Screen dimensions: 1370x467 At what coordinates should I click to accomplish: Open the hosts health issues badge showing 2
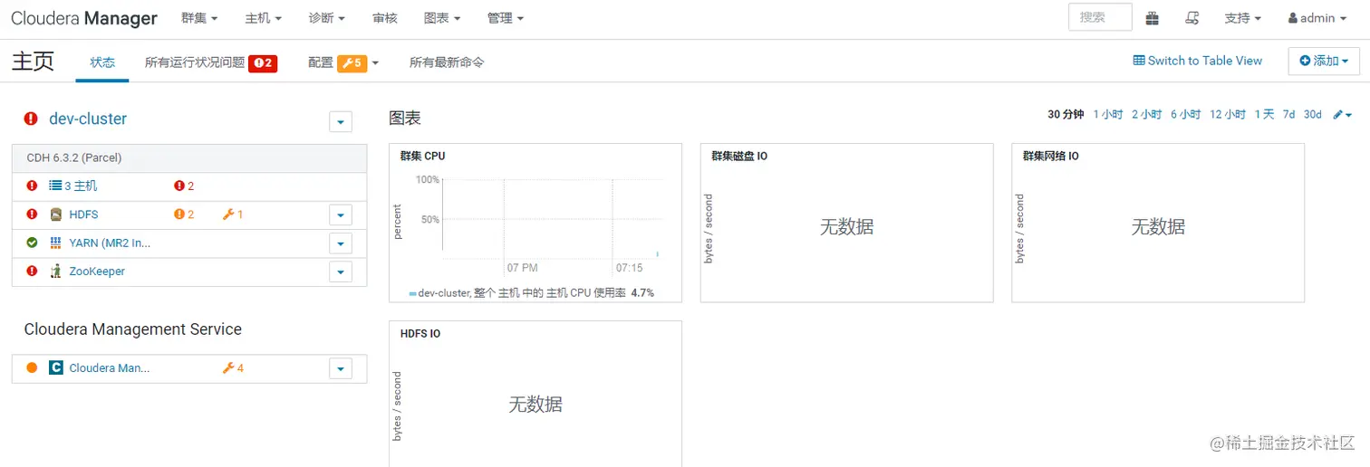[184, 186]
